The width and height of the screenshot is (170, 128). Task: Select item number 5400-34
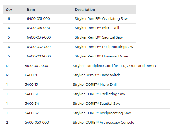(x=32, y=104)
